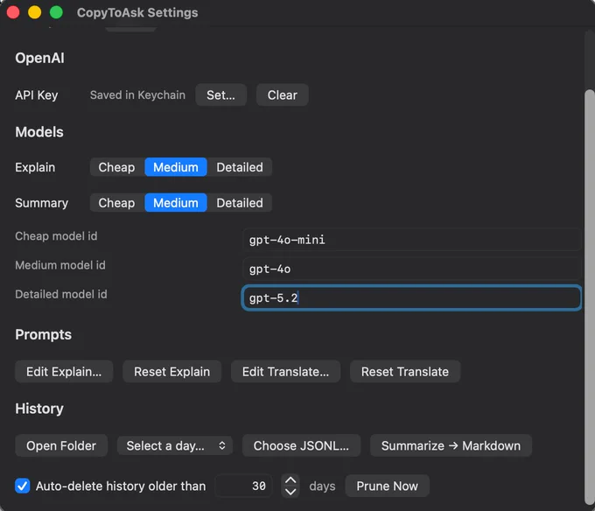Image resolution: width=595 pixels, height=511 pixels.
Task: Close the CopyToAsk Settings window
Action: pos(13,12)
